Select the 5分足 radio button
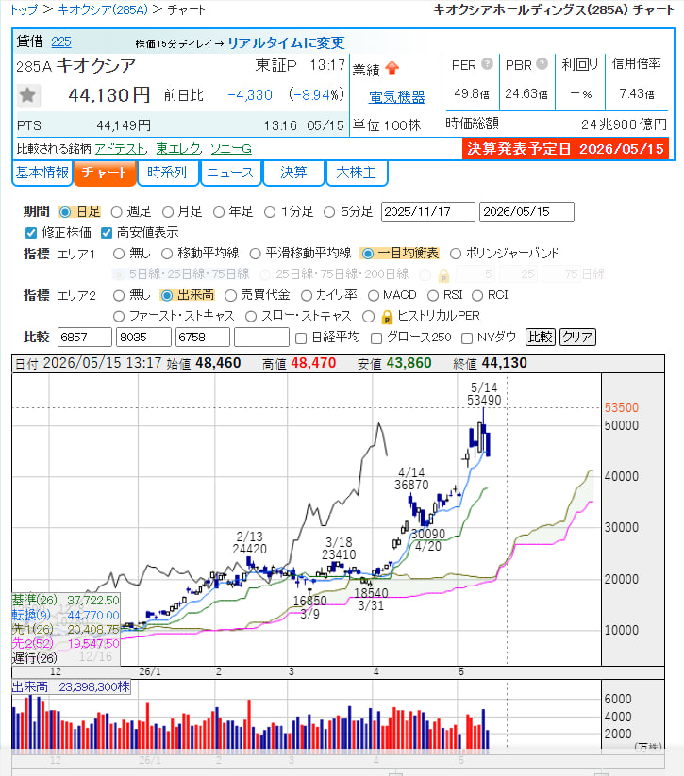Viewport: 684px width, 776px height. tap(329, 212)
